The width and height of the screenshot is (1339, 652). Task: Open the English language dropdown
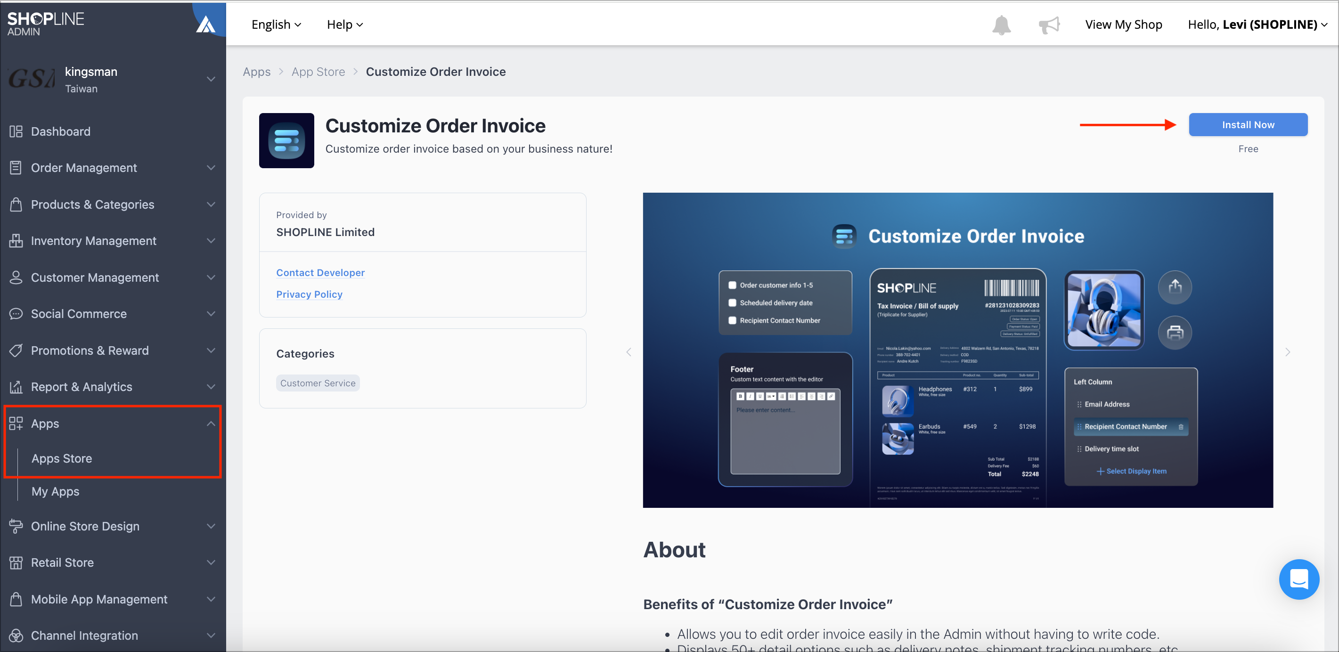tap(276, 24)
